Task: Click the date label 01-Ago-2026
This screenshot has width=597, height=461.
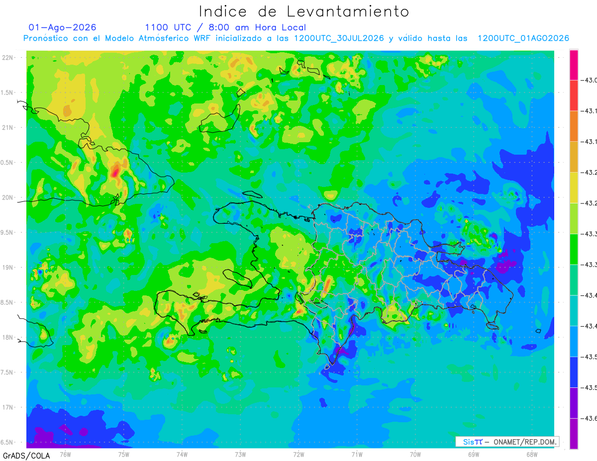Action: pos(63,27)
